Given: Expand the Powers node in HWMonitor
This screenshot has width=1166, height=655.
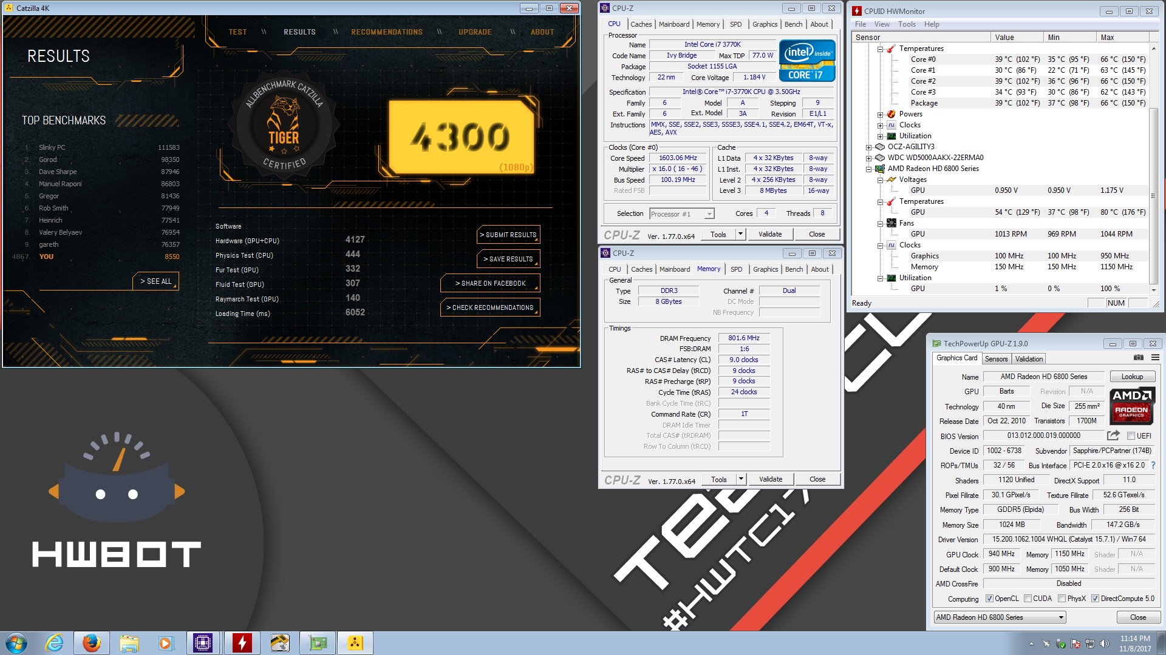Looking at the screenshot, I should pos(880,114).
